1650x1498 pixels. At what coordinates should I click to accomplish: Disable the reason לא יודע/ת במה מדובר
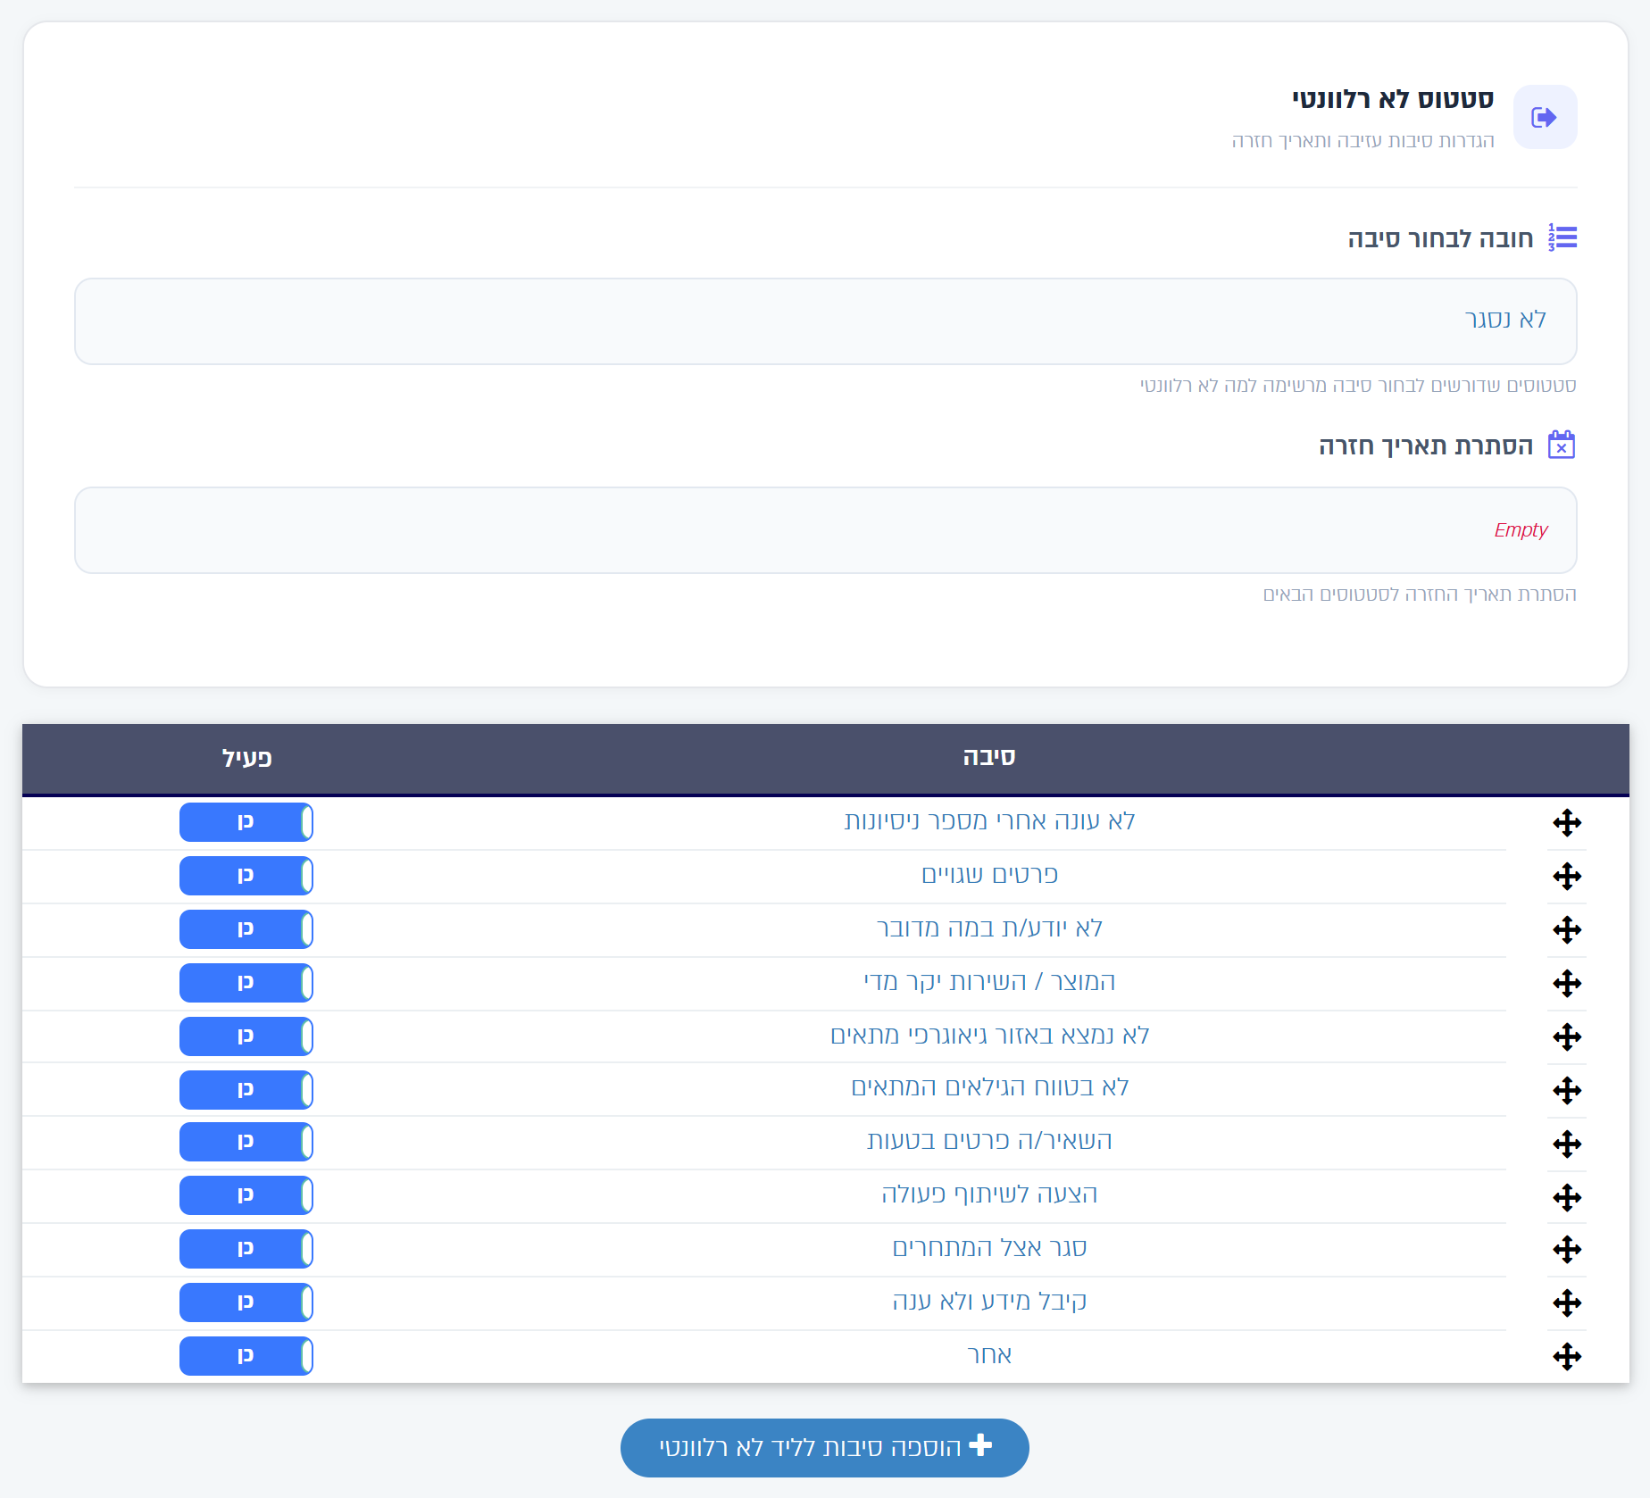click(x=246, y=929)
